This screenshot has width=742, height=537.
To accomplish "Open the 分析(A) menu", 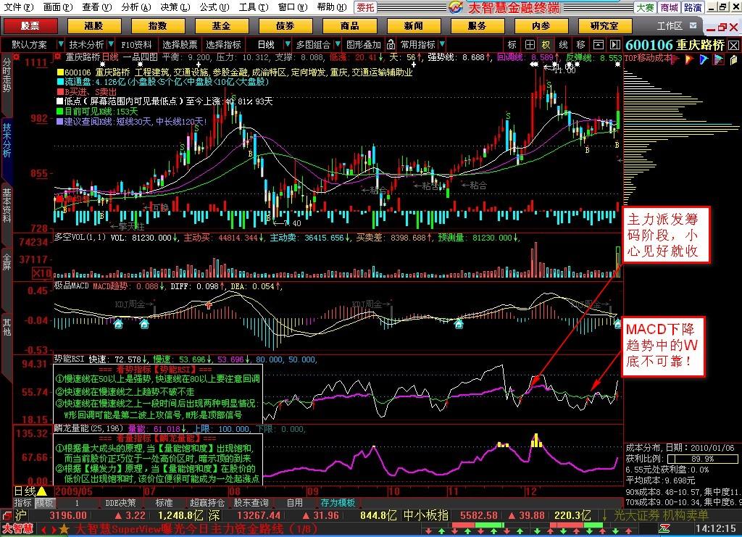I will tap(136, 7).
